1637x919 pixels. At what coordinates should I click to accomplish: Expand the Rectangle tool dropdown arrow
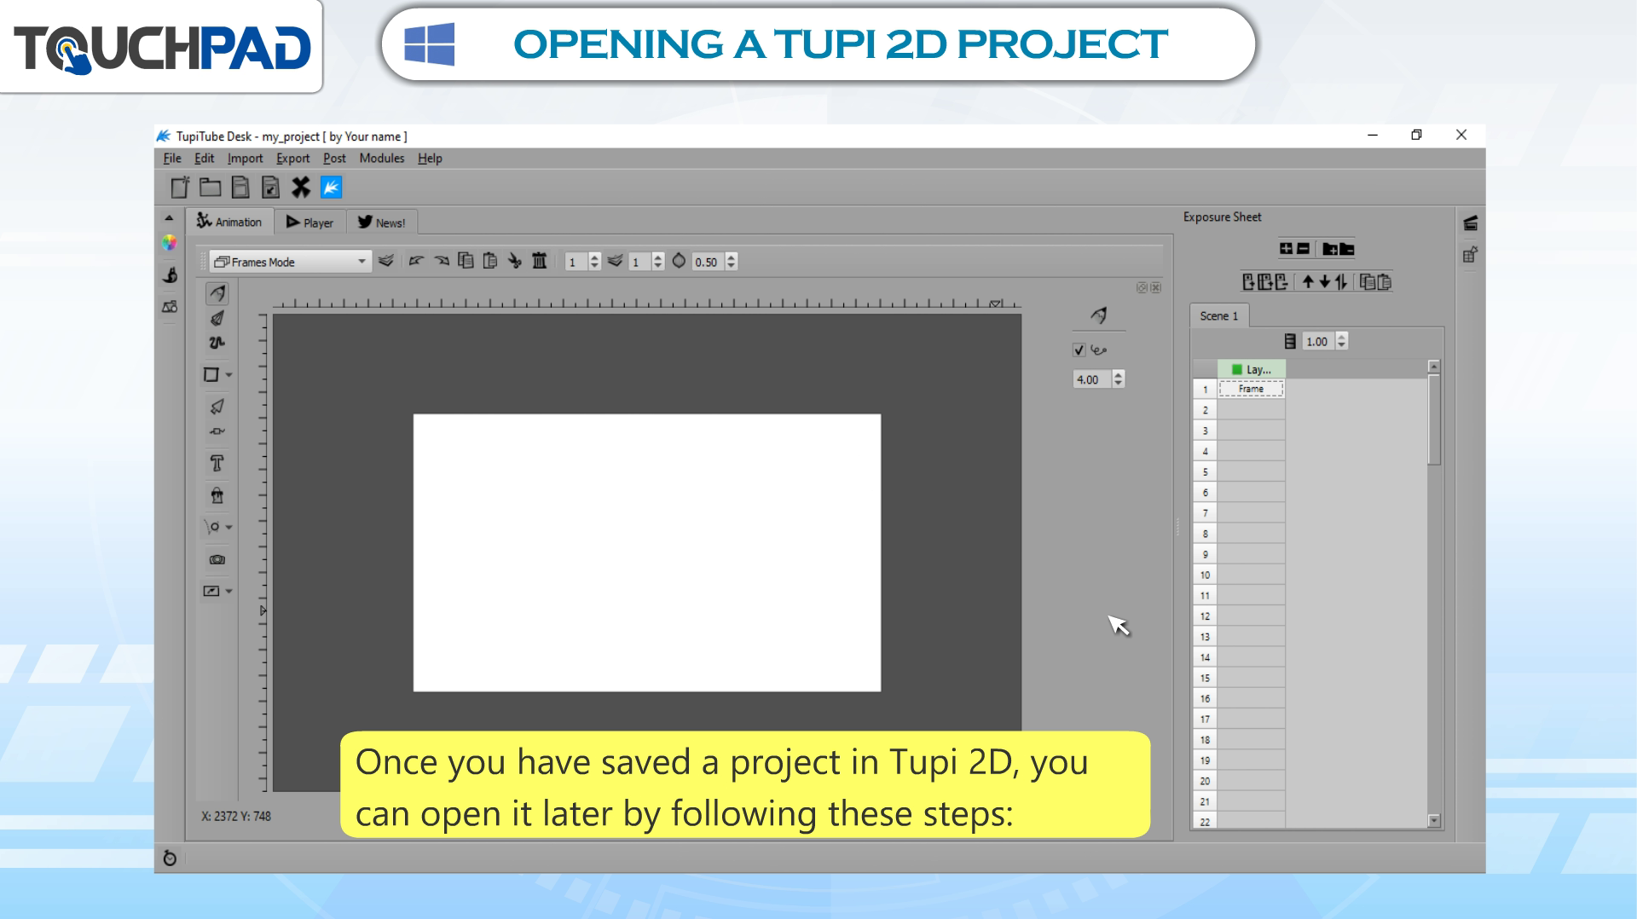click(x=228, y=375)
